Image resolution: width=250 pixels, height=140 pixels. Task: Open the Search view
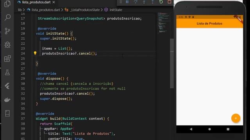(7, 17)
